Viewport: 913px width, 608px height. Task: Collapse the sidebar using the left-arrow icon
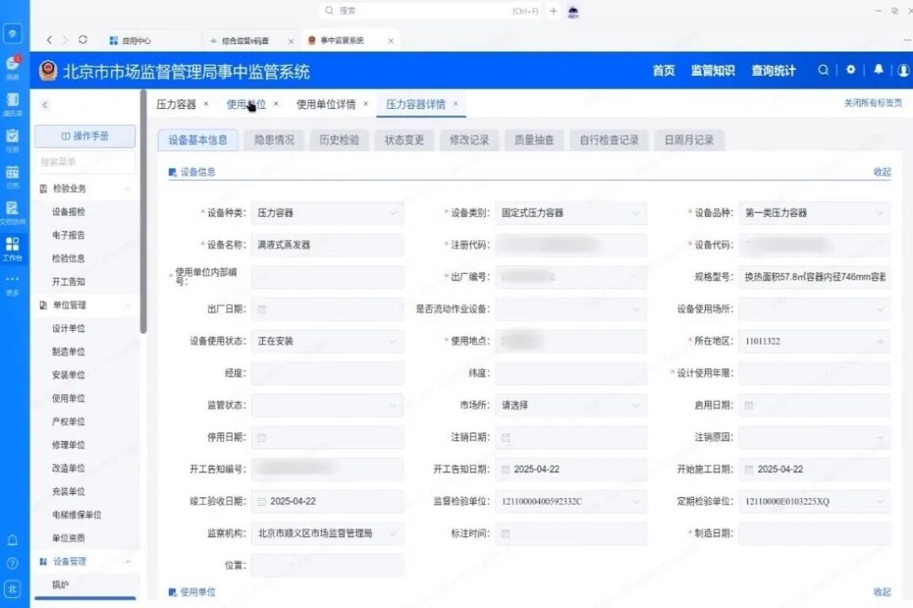coord(45,105)
